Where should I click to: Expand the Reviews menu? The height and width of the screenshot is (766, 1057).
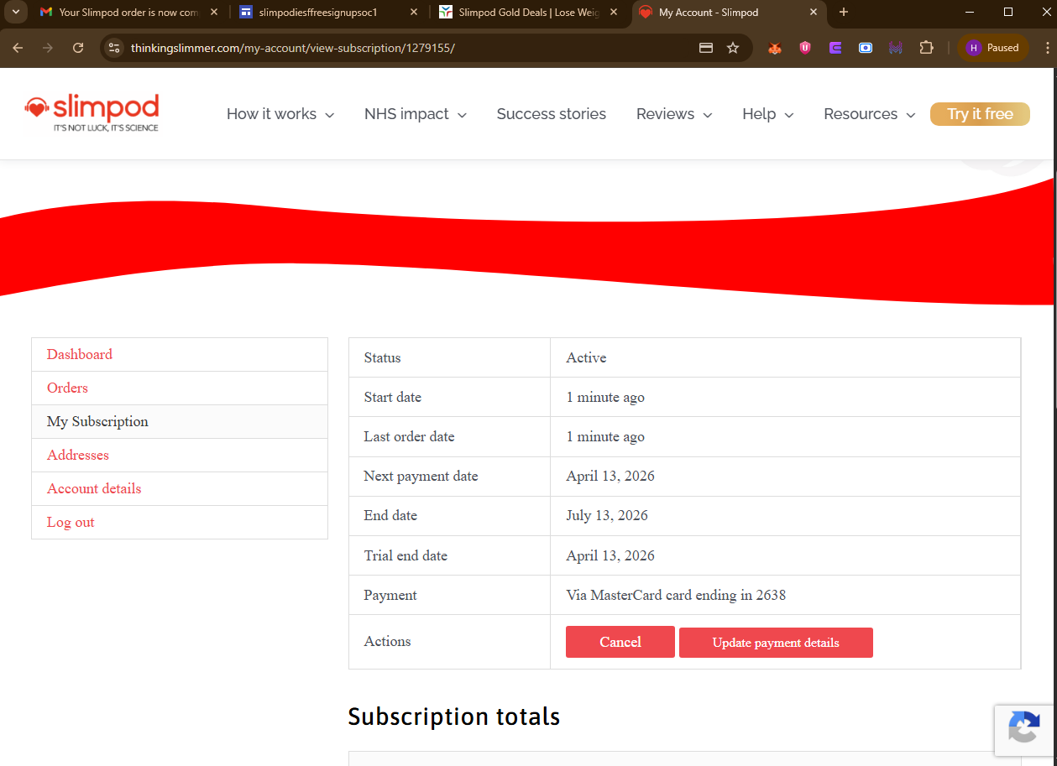674,114
